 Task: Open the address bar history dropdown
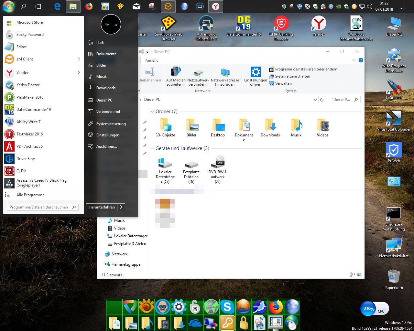pyautogui.click(x=315, y=100)
